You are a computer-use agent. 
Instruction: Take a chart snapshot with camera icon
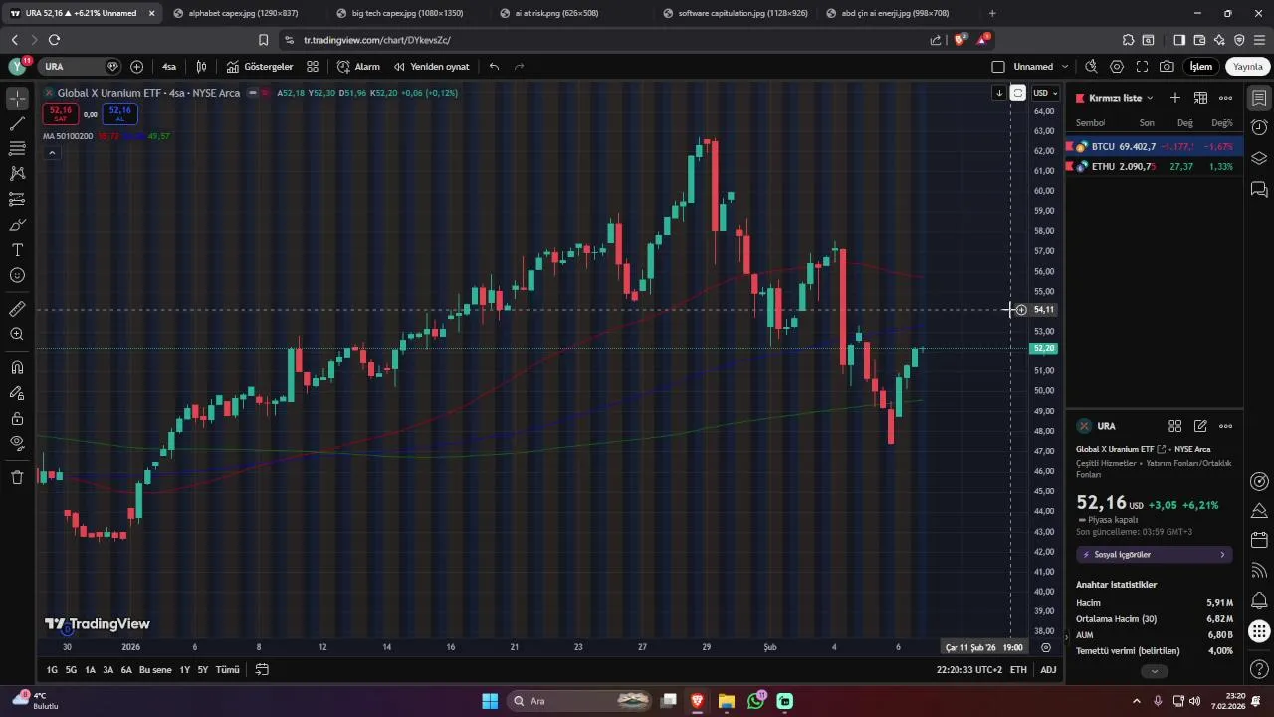tap(1167, 67)
